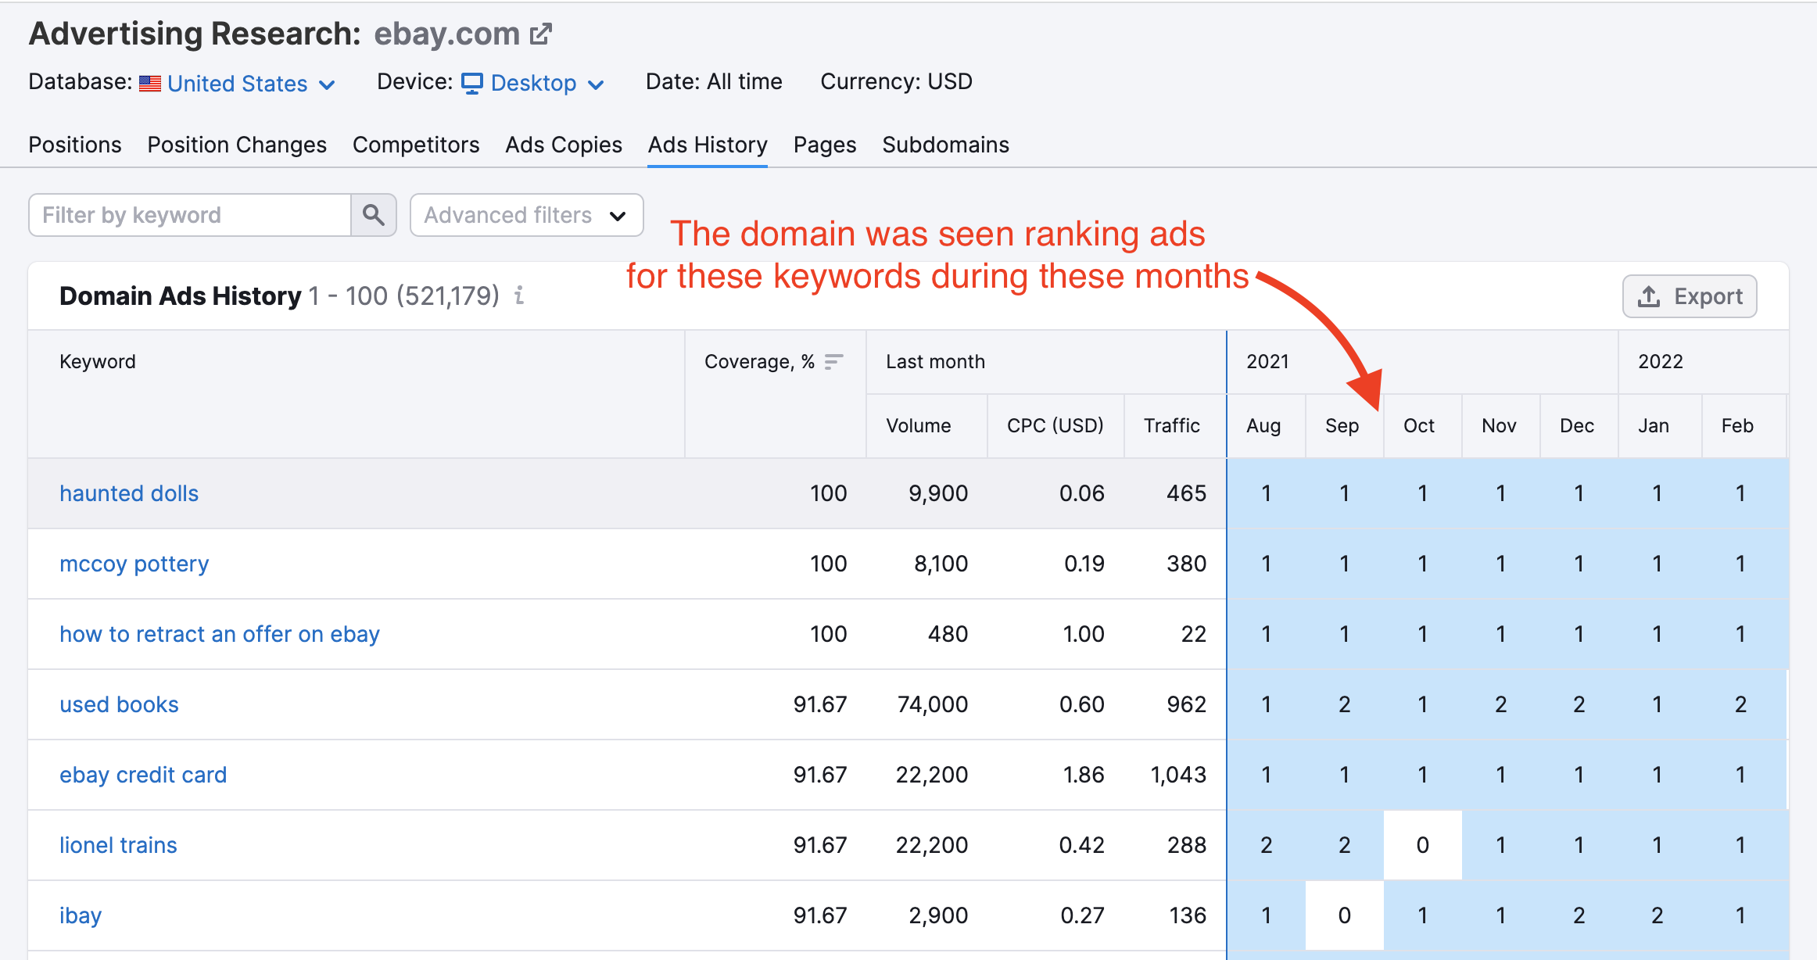This screenshot has width=1817, height=960.
Task: Open how to retract an offer link
Action: pos(220,634)
